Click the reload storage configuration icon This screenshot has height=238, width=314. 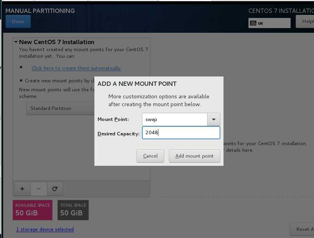tap(55, 189)
